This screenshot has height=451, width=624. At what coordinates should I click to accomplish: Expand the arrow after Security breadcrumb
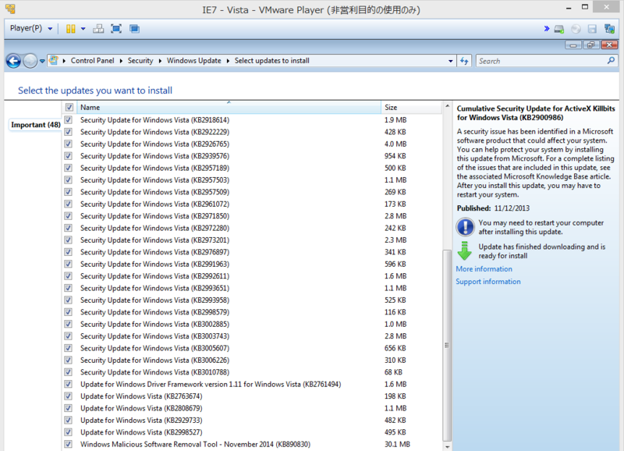pos(160,61)
